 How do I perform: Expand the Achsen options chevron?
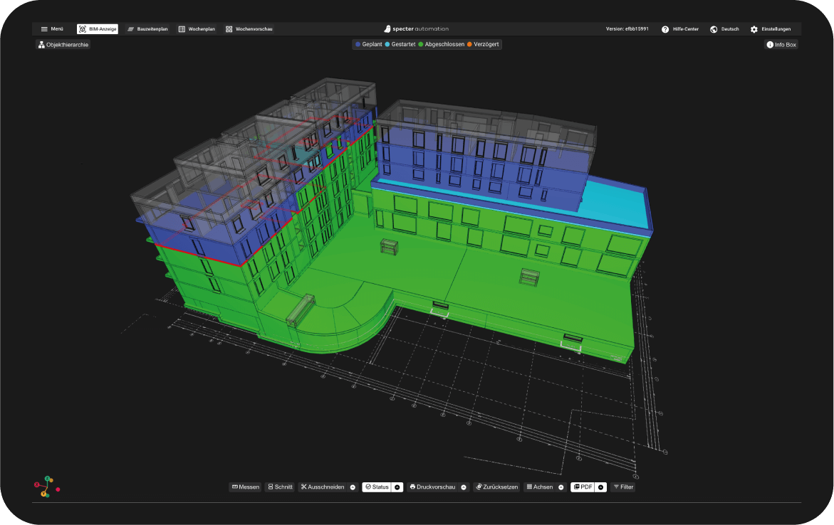pyautogui.click(x=560, y=487)
